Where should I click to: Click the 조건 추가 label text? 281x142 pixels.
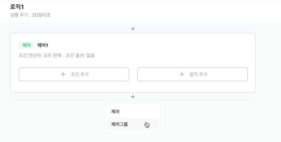[x=80, y=74]
